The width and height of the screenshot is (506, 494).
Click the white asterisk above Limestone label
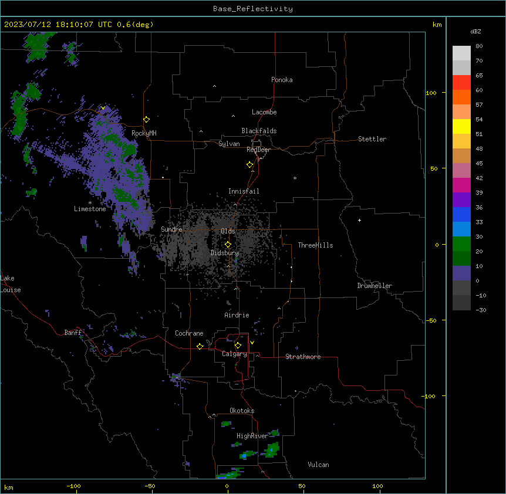(x=90, y=203)
